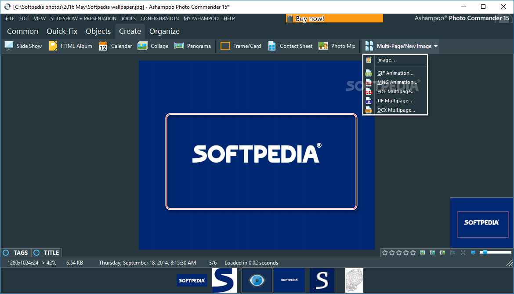The image size is (514, 294).
Task: Set rating to two stars
Action: pyautogui.click(x=392, y=252)
